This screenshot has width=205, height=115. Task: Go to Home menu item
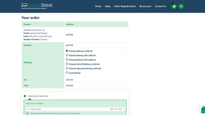point(98,6)
